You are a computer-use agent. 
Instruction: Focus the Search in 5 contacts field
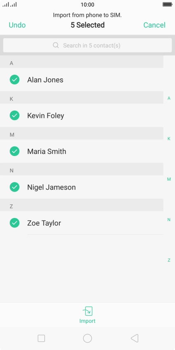coord(87,45)
